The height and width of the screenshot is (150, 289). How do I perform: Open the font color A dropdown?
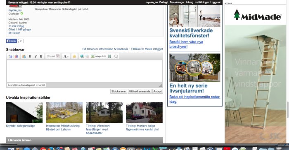66,56
